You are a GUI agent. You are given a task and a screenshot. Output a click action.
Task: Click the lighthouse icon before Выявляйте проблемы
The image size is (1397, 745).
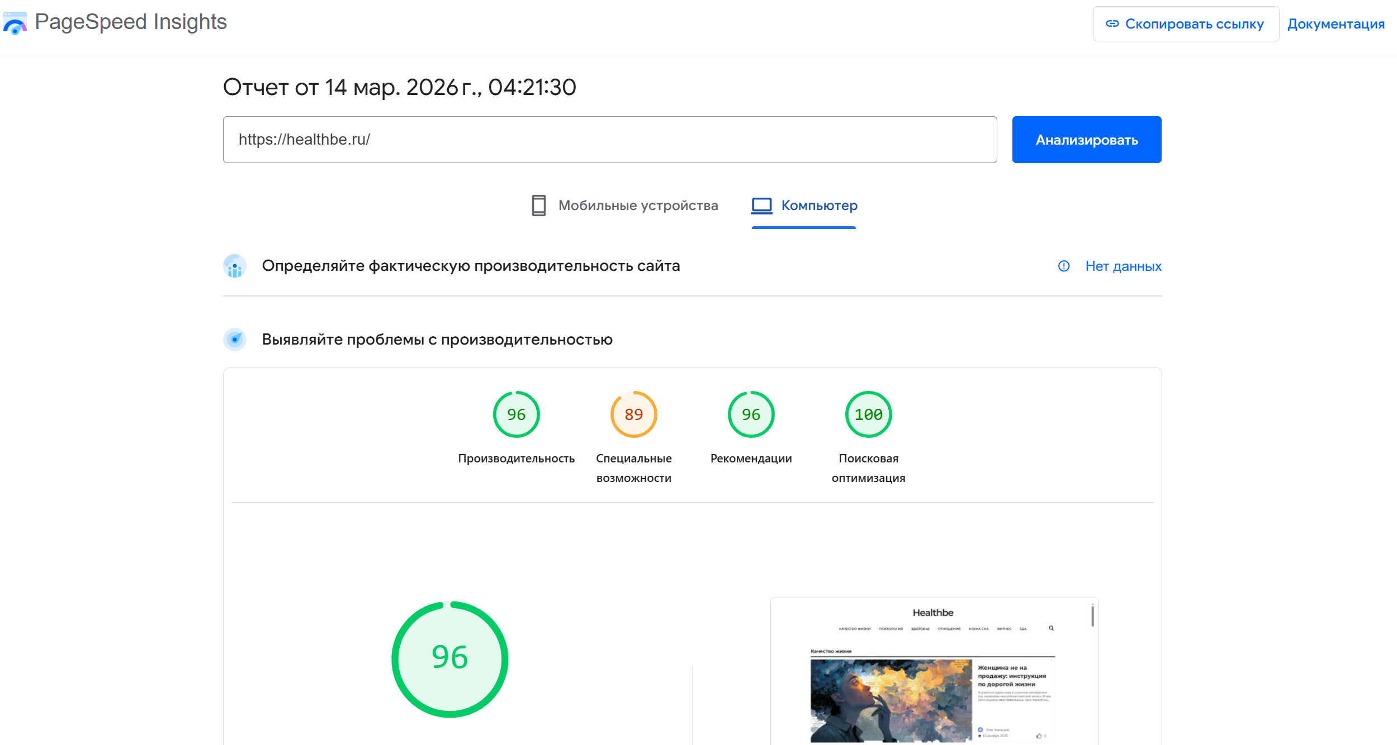coord(235,339)
